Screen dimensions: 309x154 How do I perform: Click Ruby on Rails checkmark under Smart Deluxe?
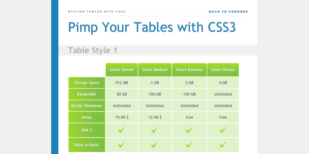tap(223, 145)
